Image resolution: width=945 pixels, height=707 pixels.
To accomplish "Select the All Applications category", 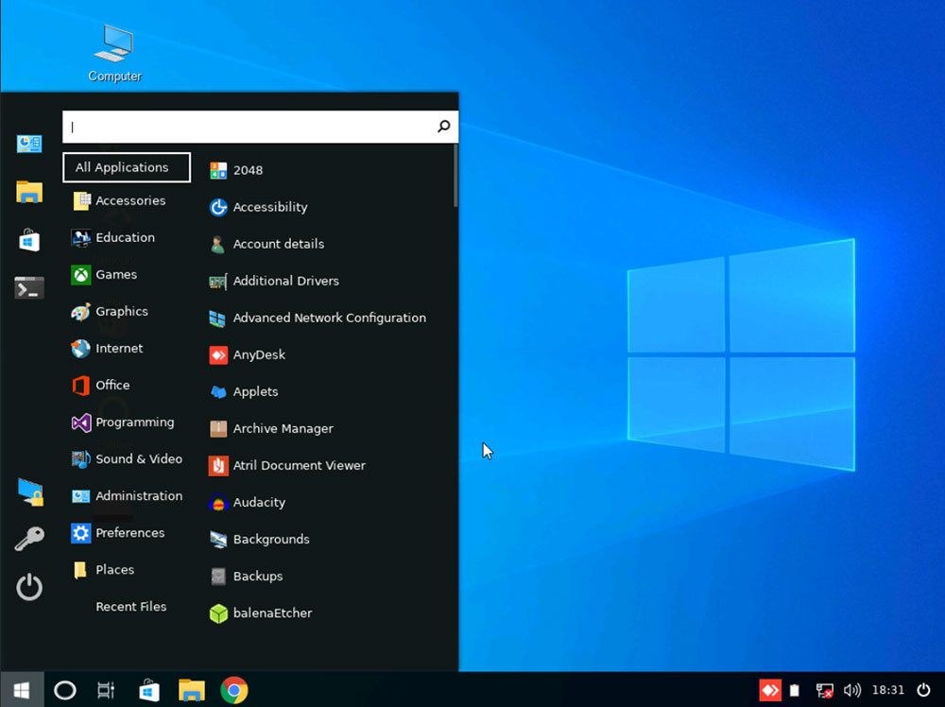I will [x=127, y=167].
